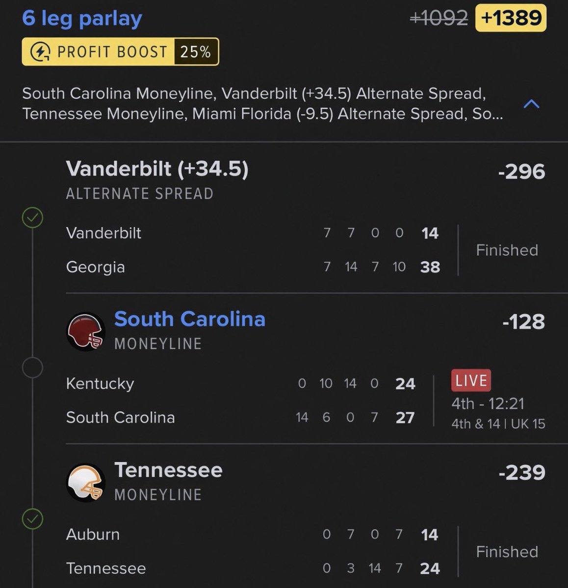Select the Vanderbilt (+34.5) leg title
The width and height of the screenshot is (568, 588).
click(x=157, y=169)
